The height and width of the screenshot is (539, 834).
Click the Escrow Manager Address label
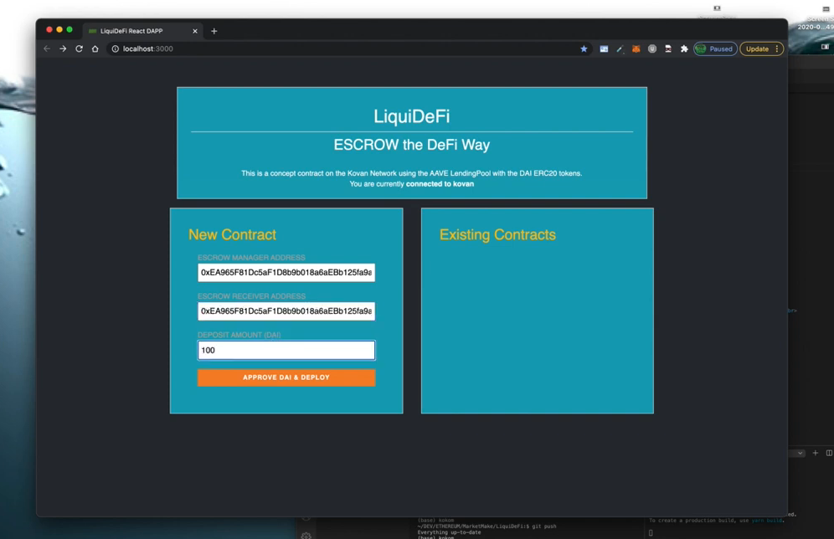[251, 257]
